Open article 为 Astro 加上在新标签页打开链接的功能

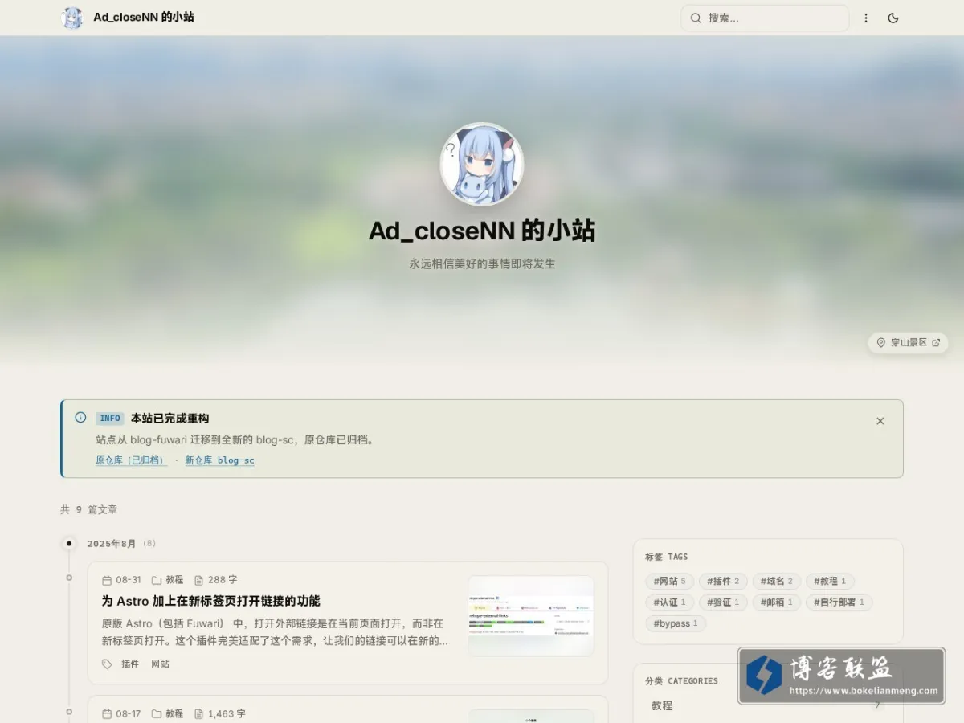point(210,601)
